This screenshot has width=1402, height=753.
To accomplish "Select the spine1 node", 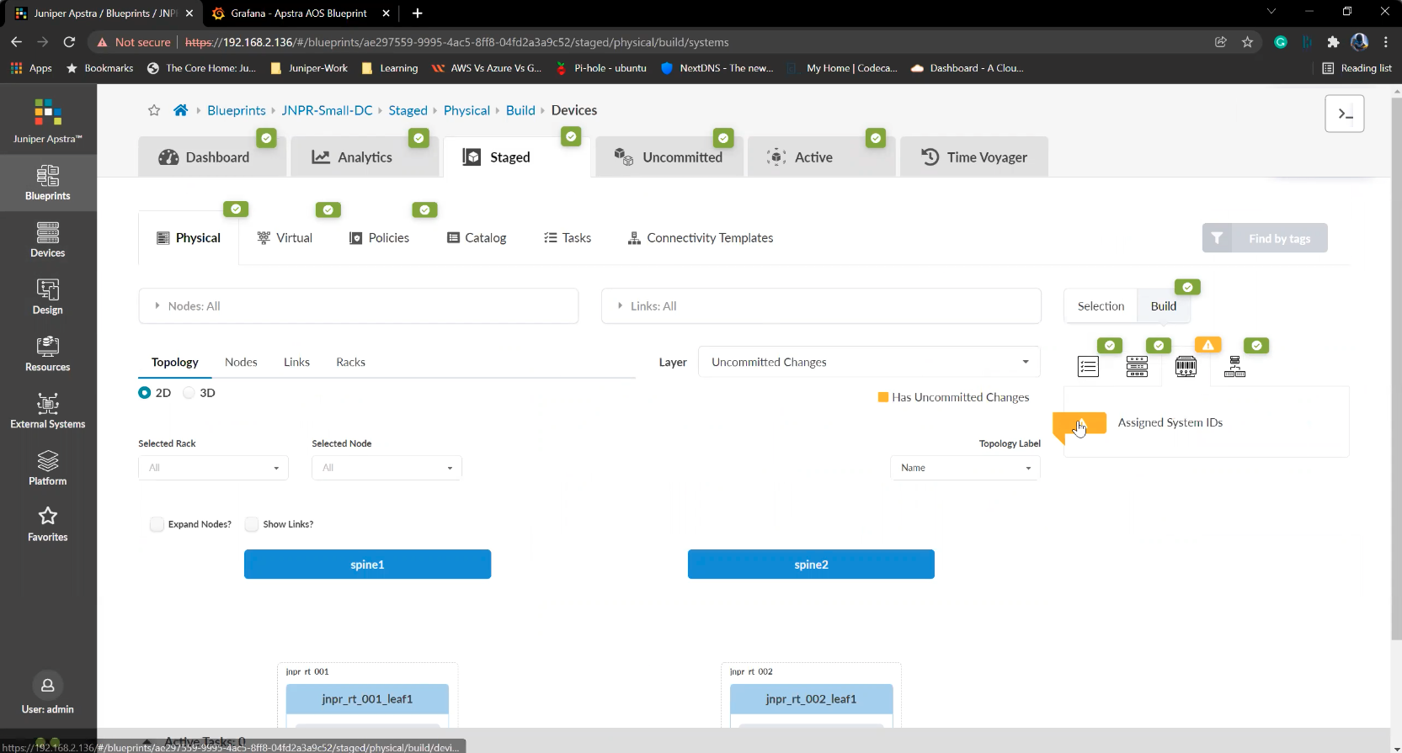I will pyautogui.click(x=367, y=565).
